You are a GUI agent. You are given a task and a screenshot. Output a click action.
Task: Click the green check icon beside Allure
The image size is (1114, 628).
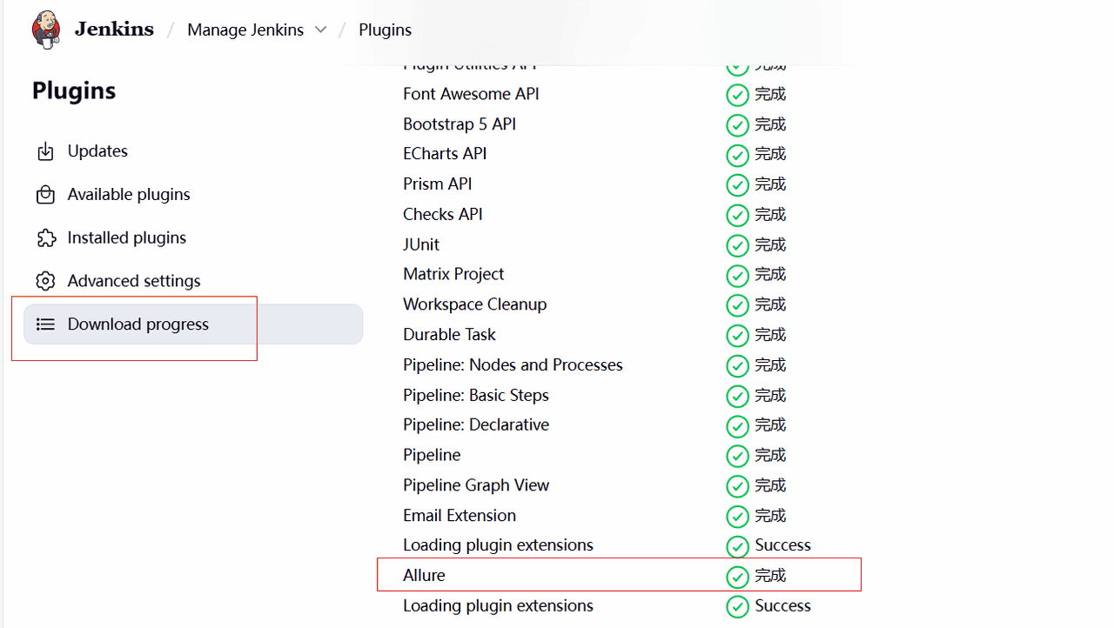737,576
